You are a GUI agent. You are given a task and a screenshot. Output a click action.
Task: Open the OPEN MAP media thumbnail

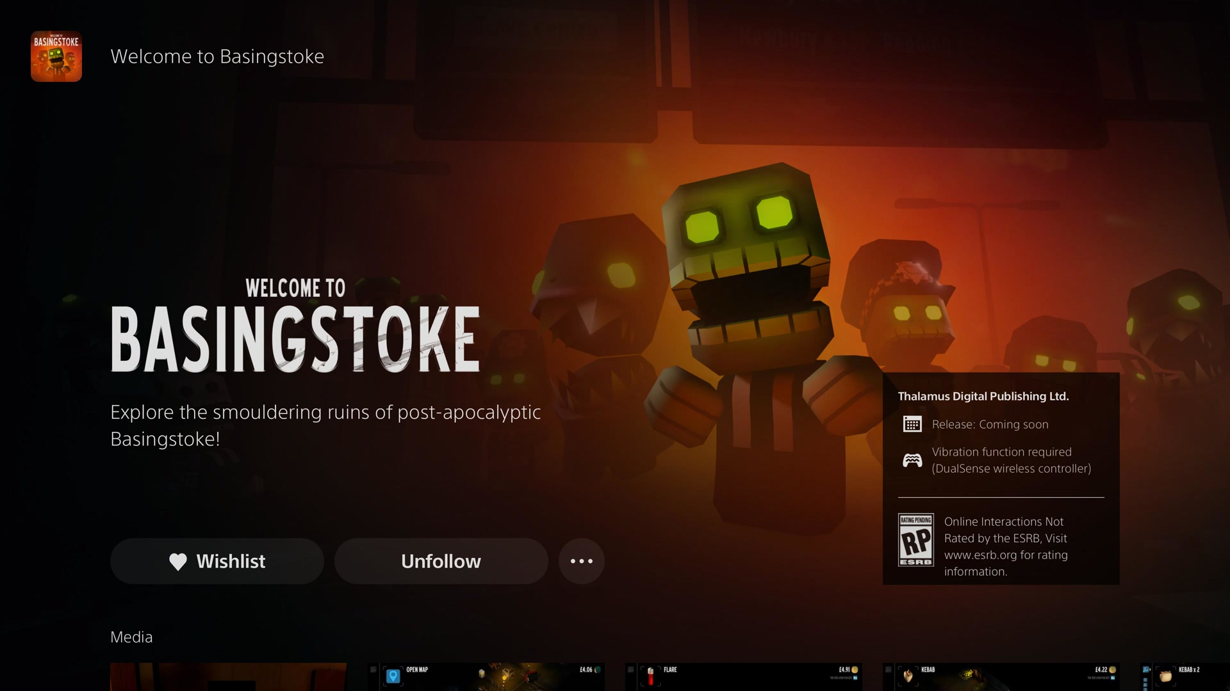[486, 677]
